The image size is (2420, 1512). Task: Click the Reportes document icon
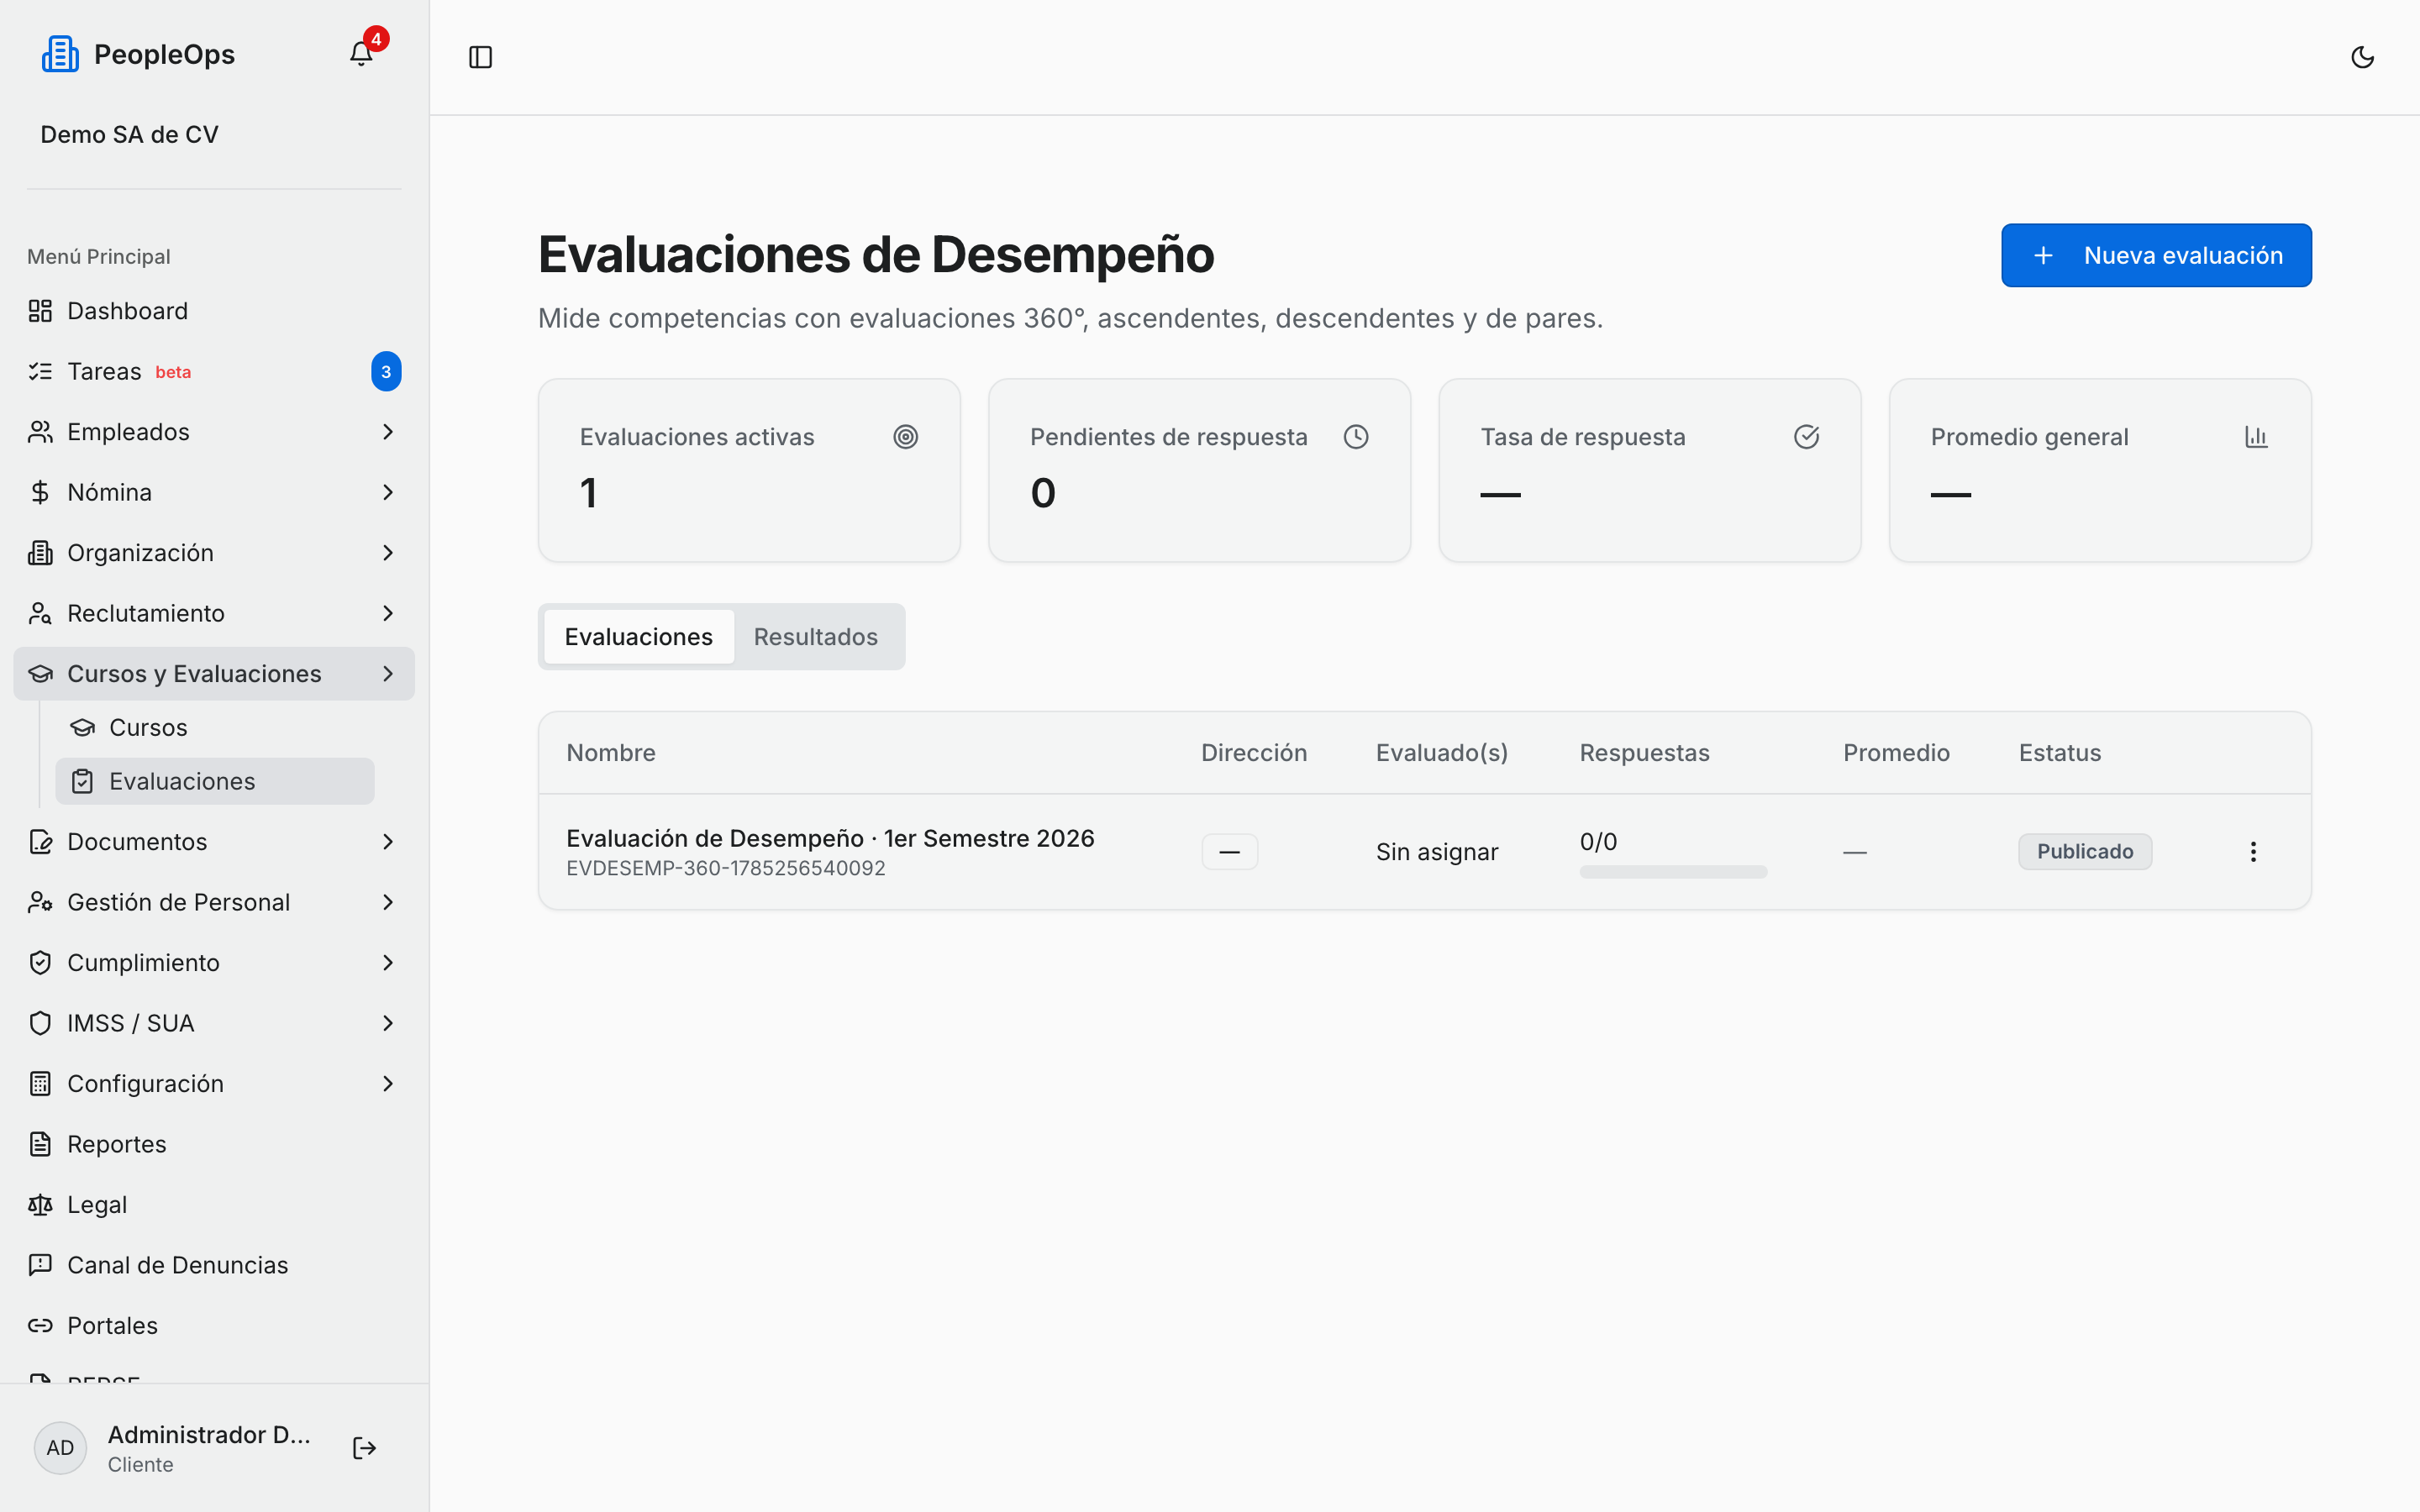coord(40,1144)
